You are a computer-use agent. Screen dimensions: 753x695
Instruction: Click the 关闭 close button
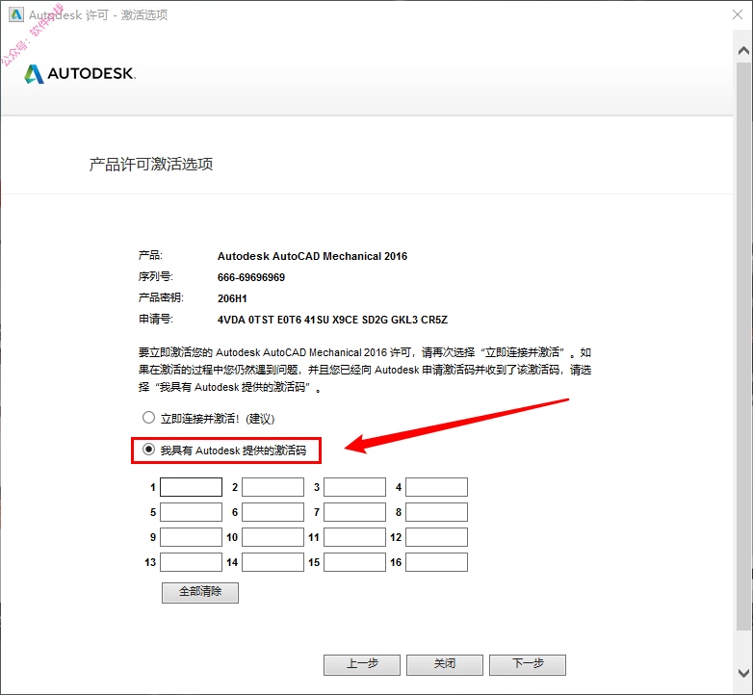pyautogui.click(x=445, y=664)
